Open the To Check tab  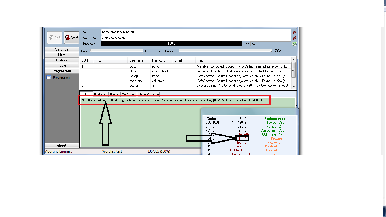pyautogui.click(x=129, y=94)
